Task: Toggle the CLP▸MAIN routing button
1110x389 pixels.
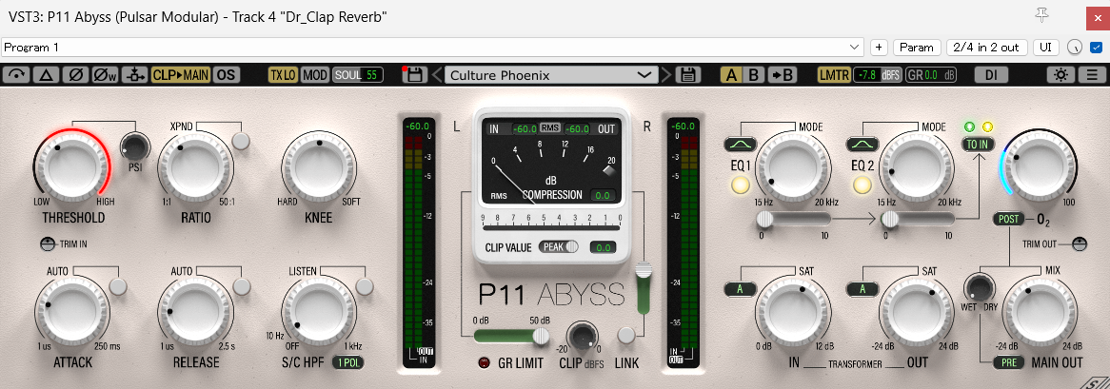Action: [181, 75]
